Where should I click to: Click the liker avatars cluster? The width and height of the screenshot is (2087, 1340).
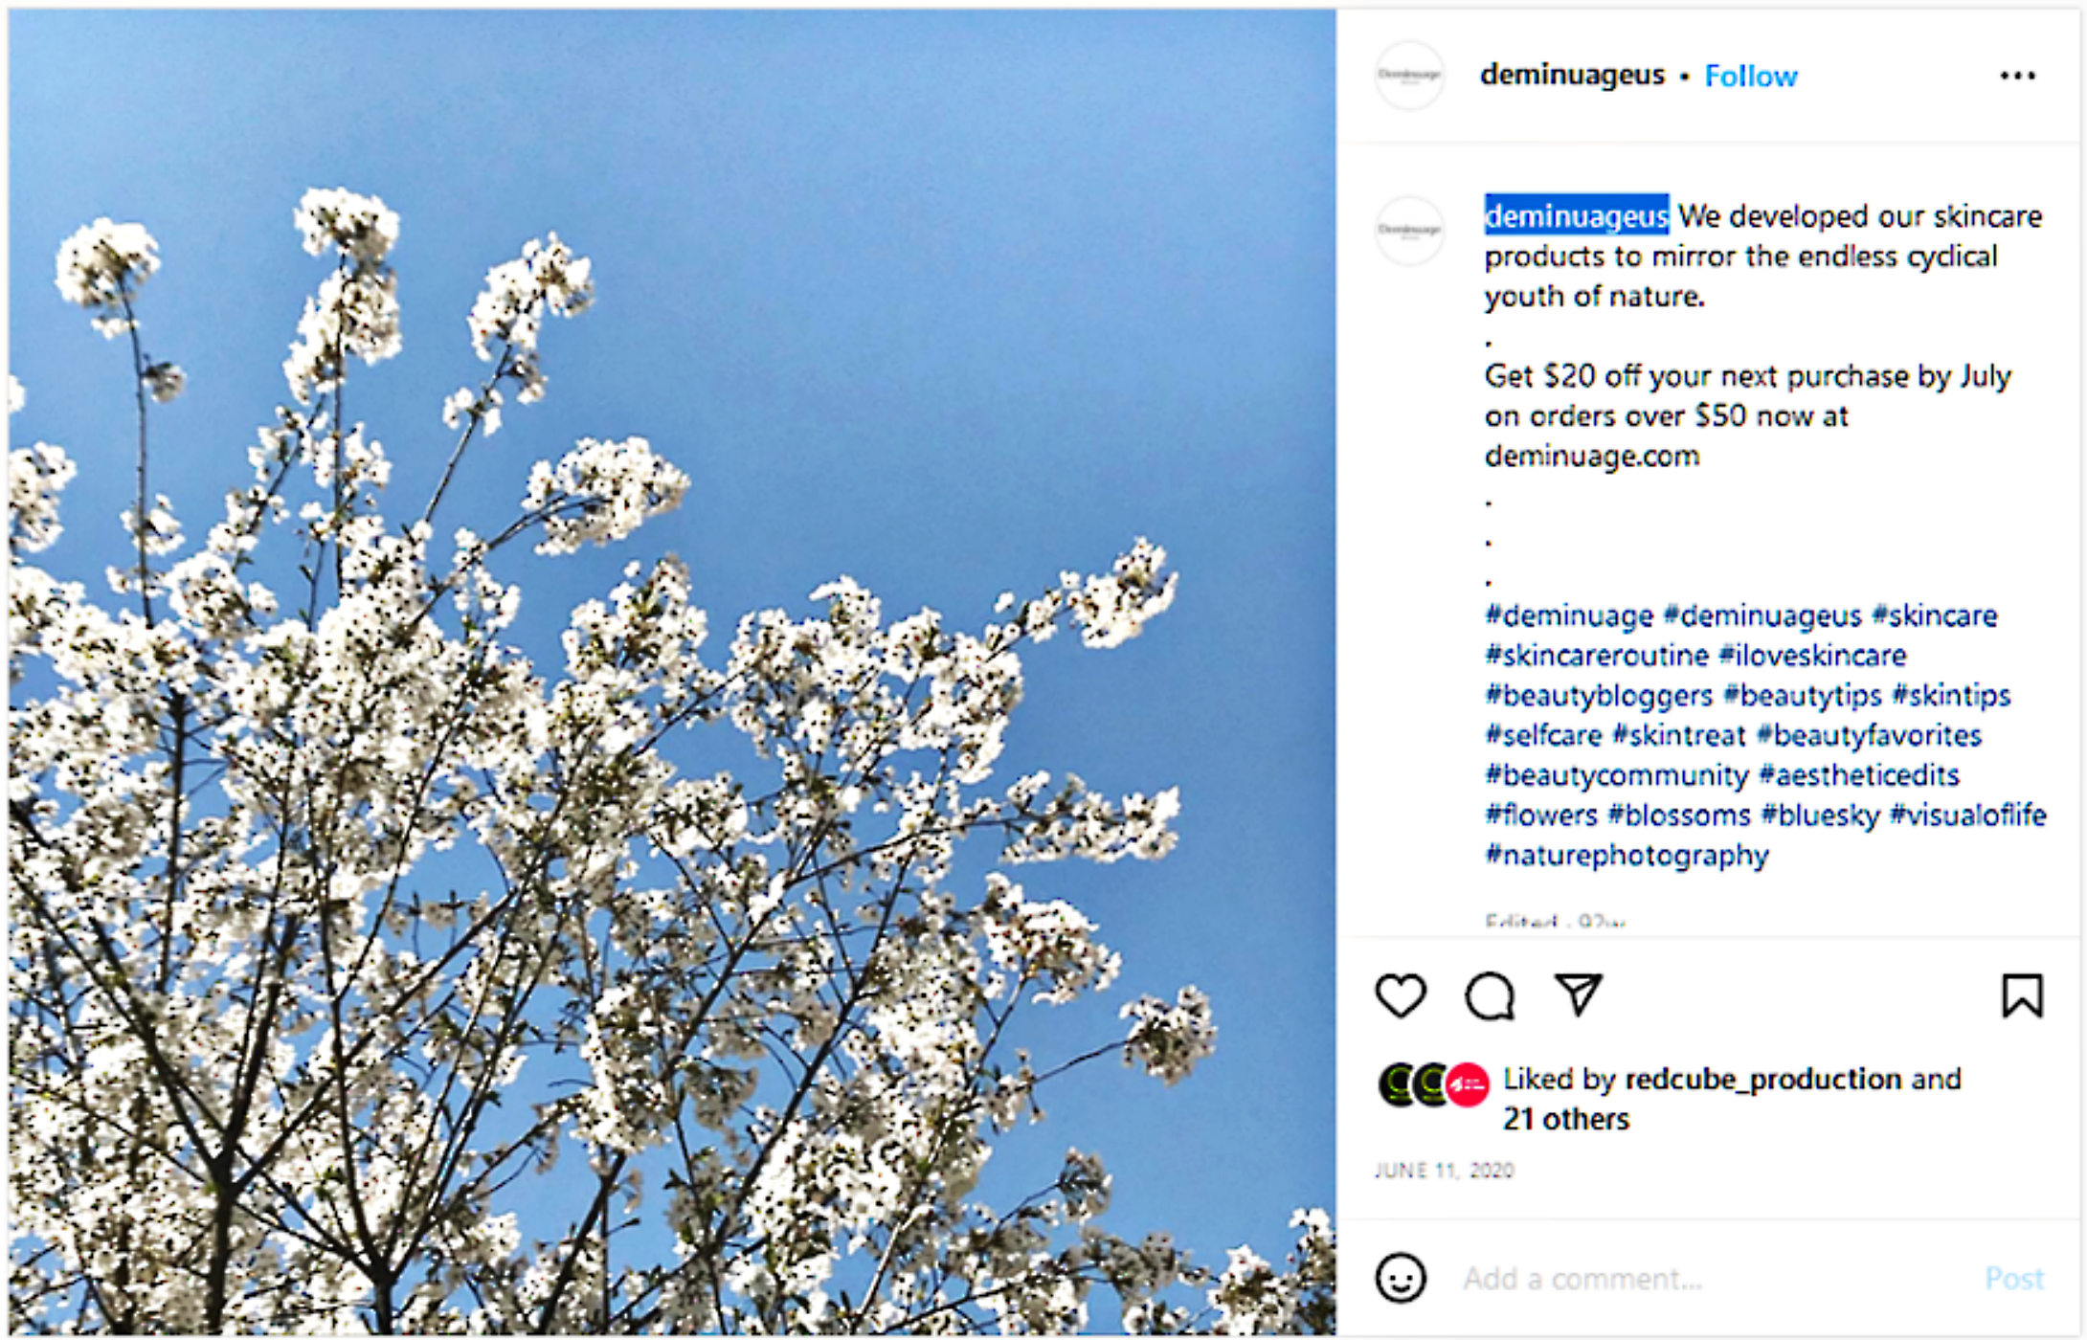click(x=1433, y=1085)
